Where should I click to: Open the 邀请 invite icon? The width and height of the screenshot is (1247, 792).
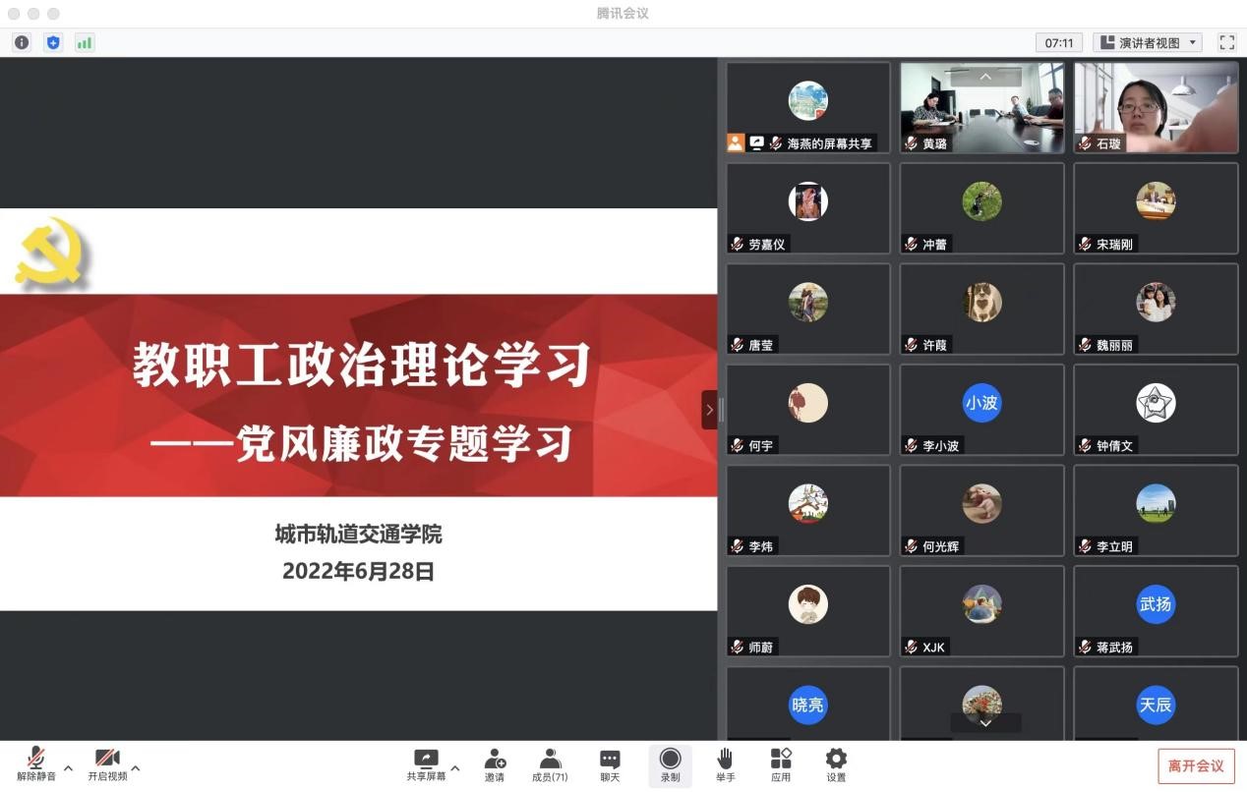pos(495,765)
